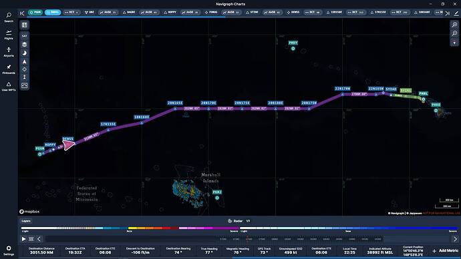Screen dimensions: 461x259
Task: Click the compass orientation button on the right
Action: (x=454, y=43)
